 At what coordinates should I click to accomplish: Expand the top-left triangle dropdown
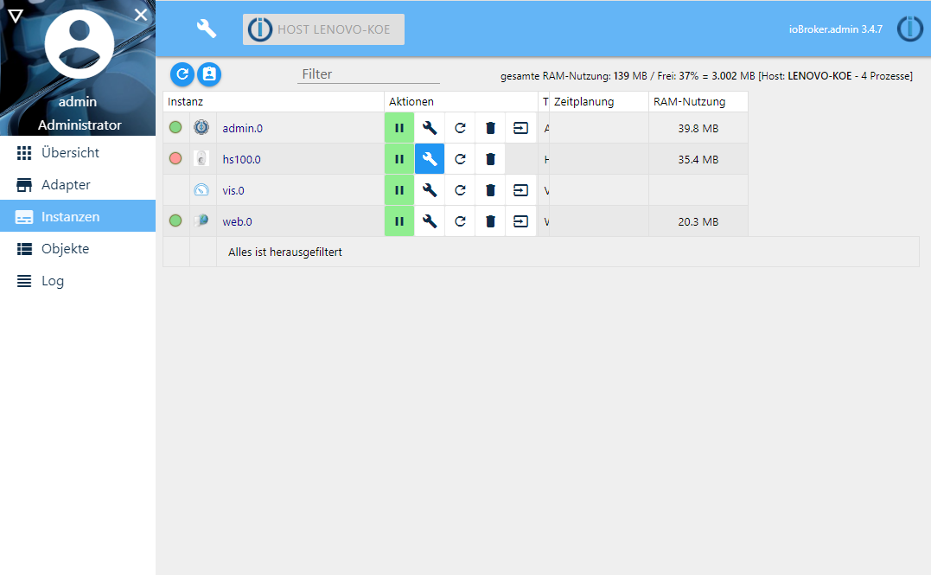coord(15,16)
